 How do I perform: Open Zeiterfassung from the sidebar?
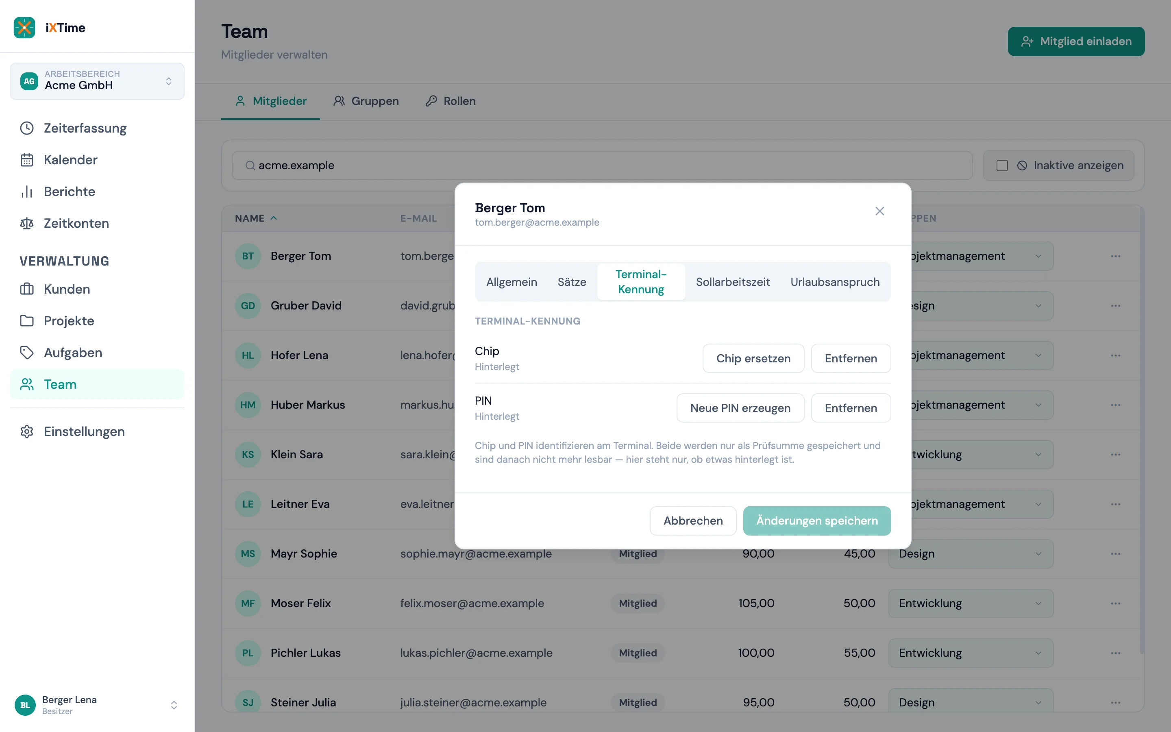[x=97, y=128]
